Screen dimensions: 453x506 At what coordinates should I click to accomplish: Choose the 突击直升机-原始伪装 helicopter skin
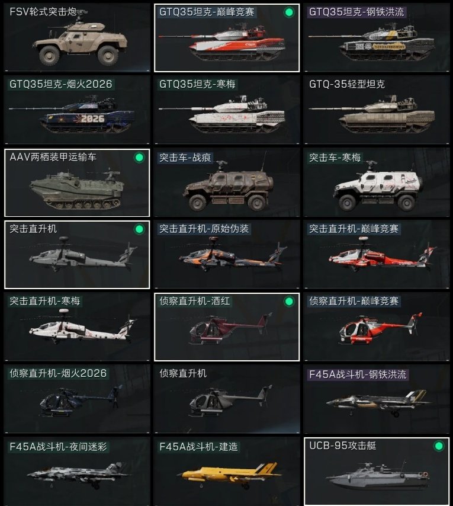227,255
